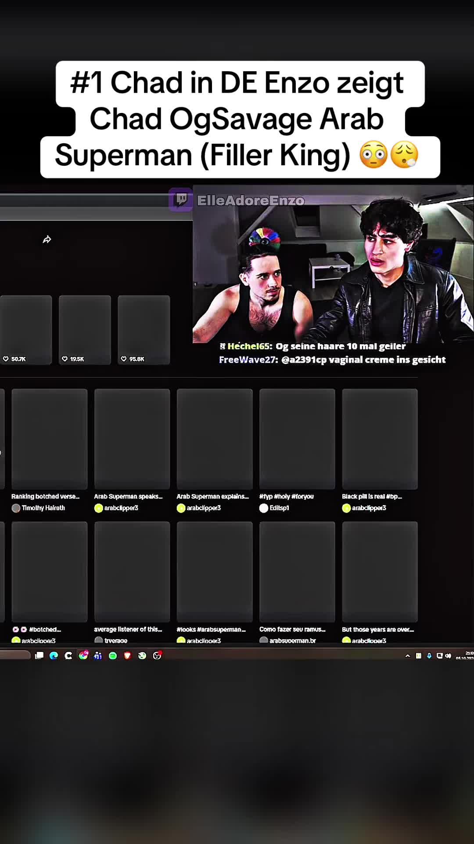474x844 pixels.
Task: Open the Editsp1 profile link
Action: click(280, 508)
